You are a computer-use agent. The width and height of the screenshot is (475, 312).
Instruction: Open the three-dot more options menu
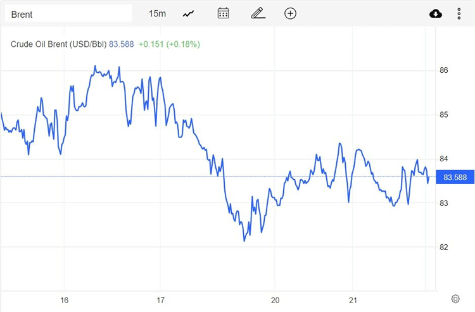[x=459, y=13]
